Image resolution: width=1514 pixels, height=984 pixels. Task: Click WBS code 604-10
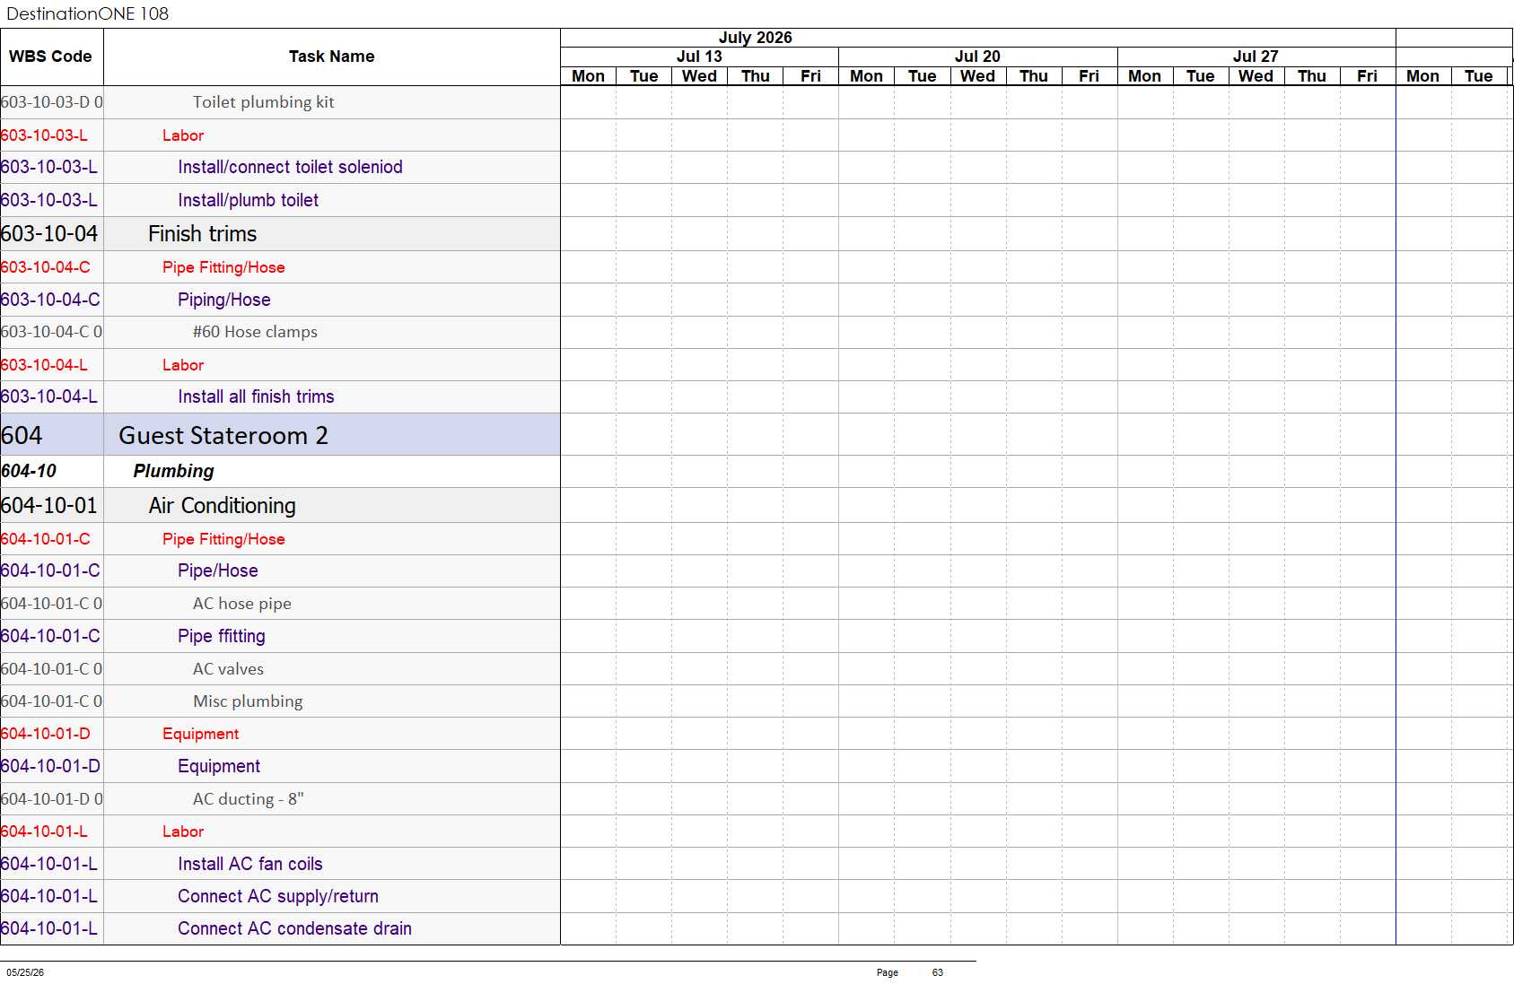click(x=29, y=471)
